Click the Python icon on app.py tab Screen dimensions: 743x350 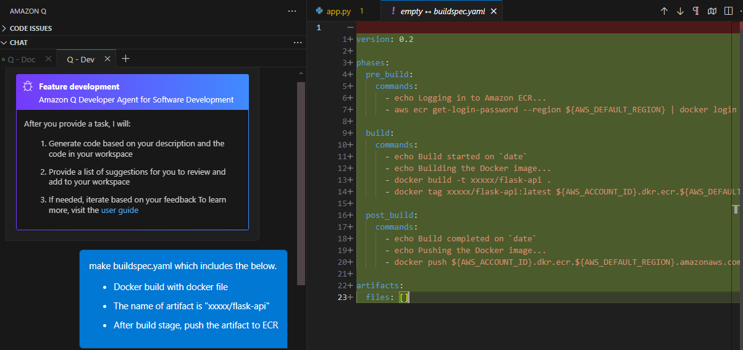pos(319,11)
